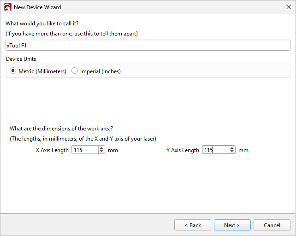Select Metric (Millimeters) device units
Viewport: 296px width, 236px height.
pos(38,71)
